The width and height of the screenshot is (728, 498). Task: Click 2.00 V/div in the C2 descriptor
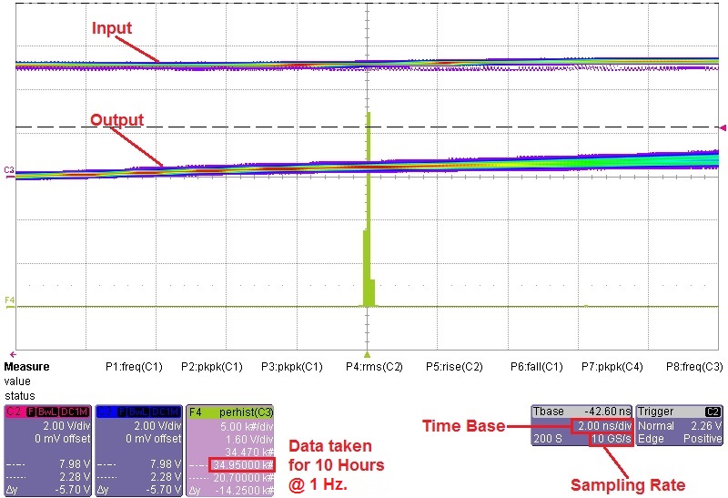[66, 425]
